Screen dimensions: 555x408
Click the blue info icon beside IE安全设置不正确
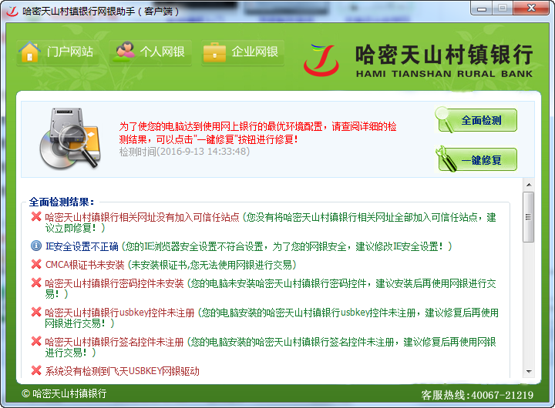[36, 246]
